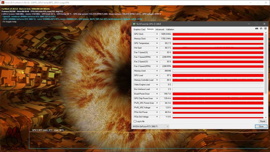Click 64.3 W PWR_SRC Power value
This screenshot has height=152, width=270.
pos(166,103)
